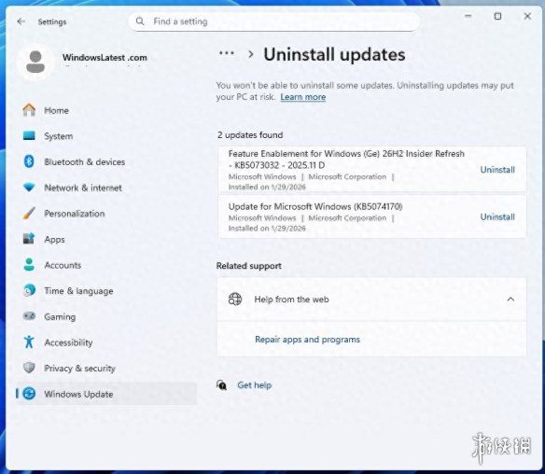Open the Accounts person icon
This screenshot has width=545, height=474.
pyautogui.click(x=29, y=264)
